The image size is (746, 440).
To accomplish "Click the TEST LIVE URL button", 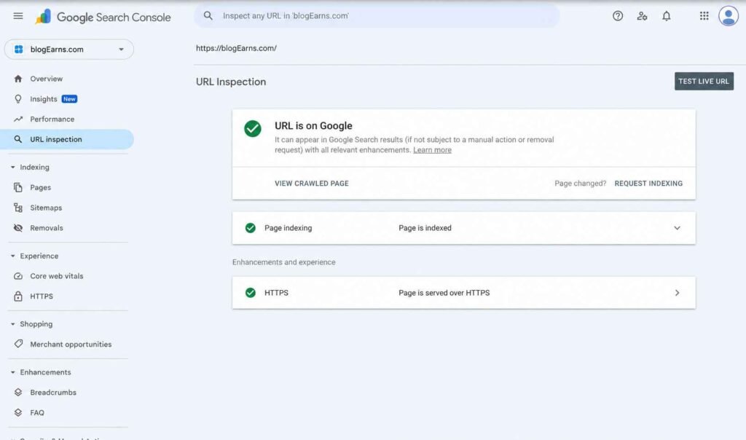I will (x=704, y=82).
